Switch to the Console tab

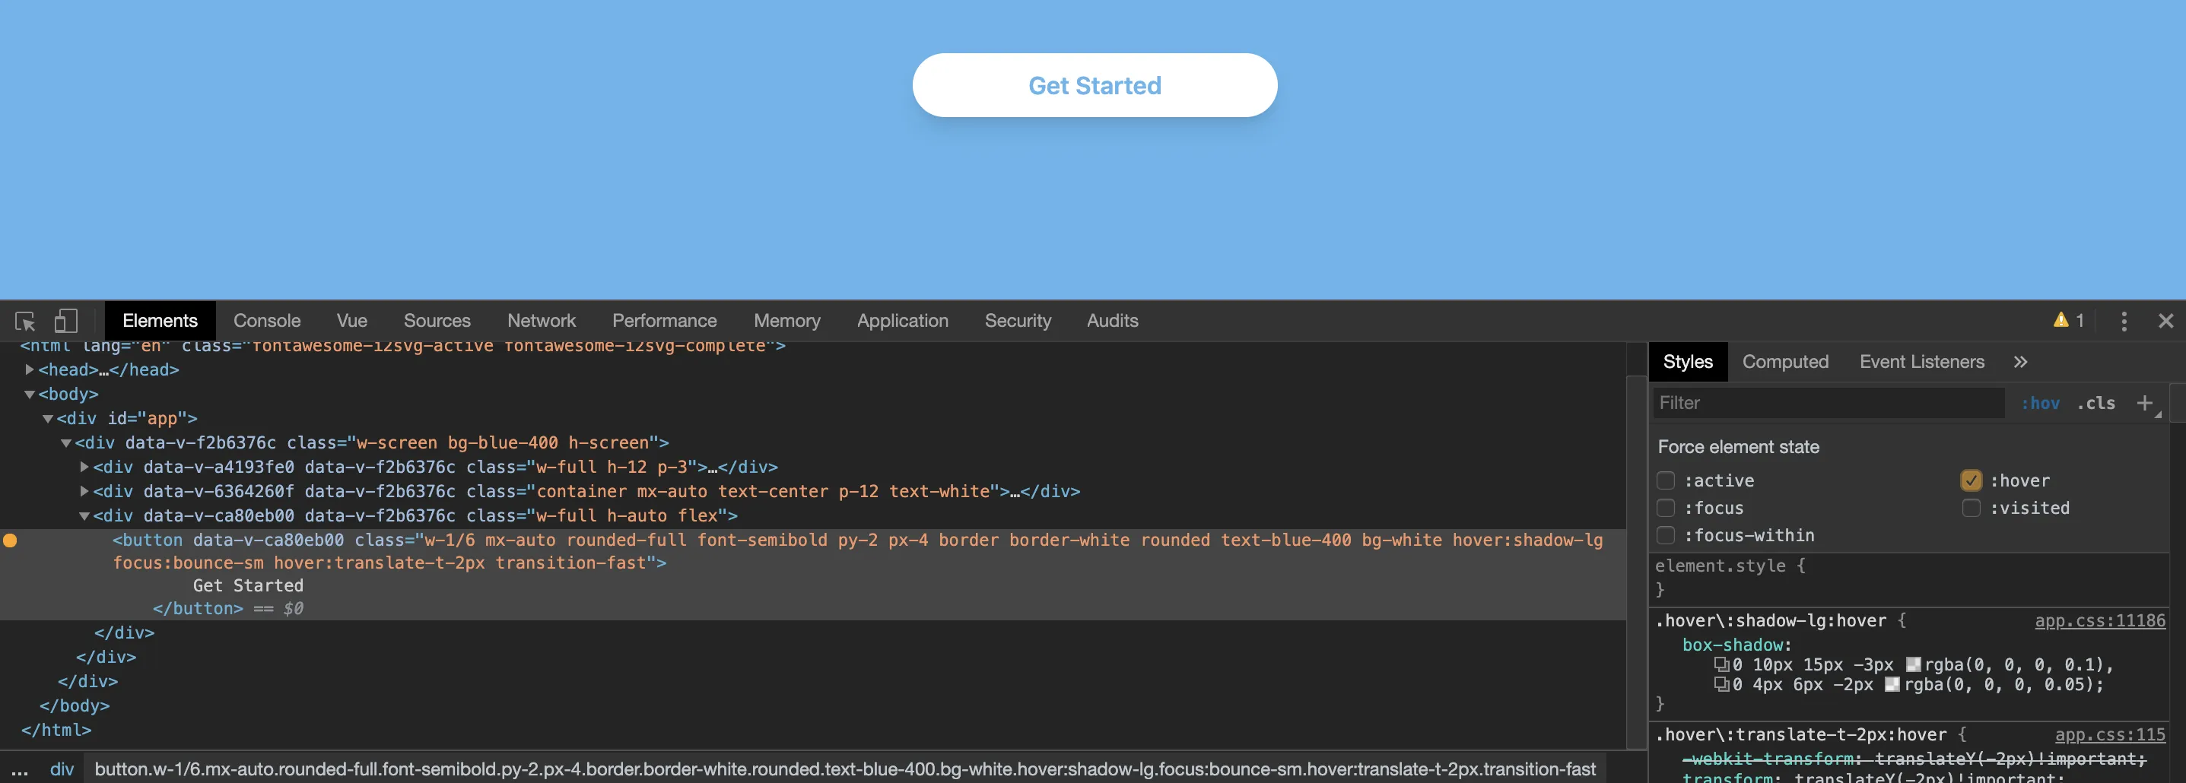(x=266, y=322)
